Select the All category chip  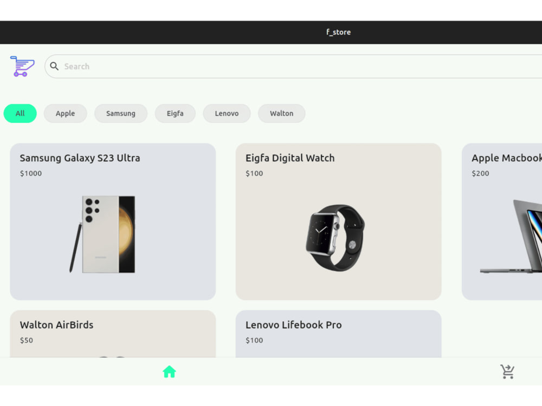click(20, 113)
